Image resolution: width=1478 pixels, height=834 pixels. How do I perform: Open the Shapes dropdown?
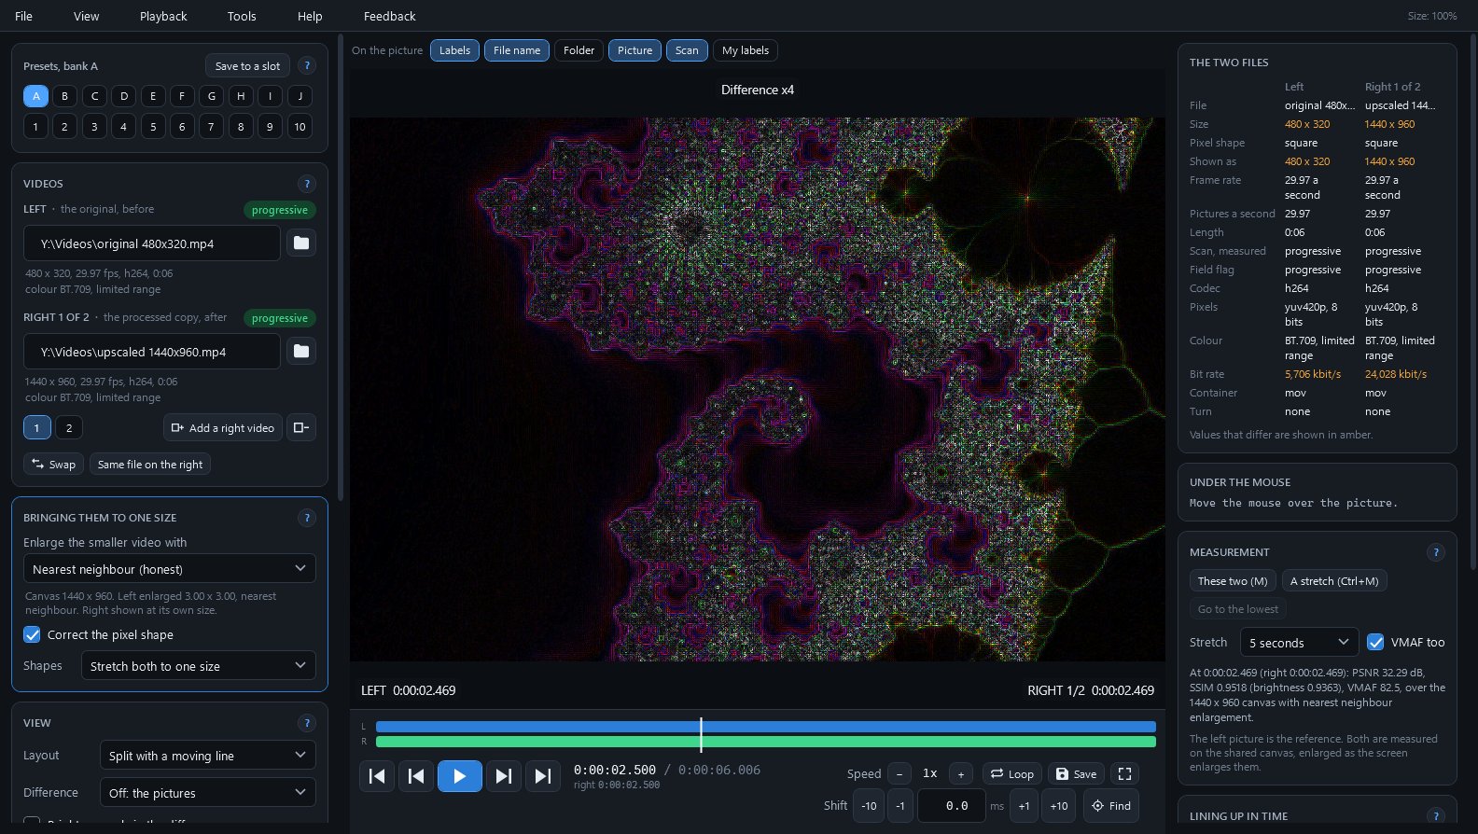click(x=199, y=666)
